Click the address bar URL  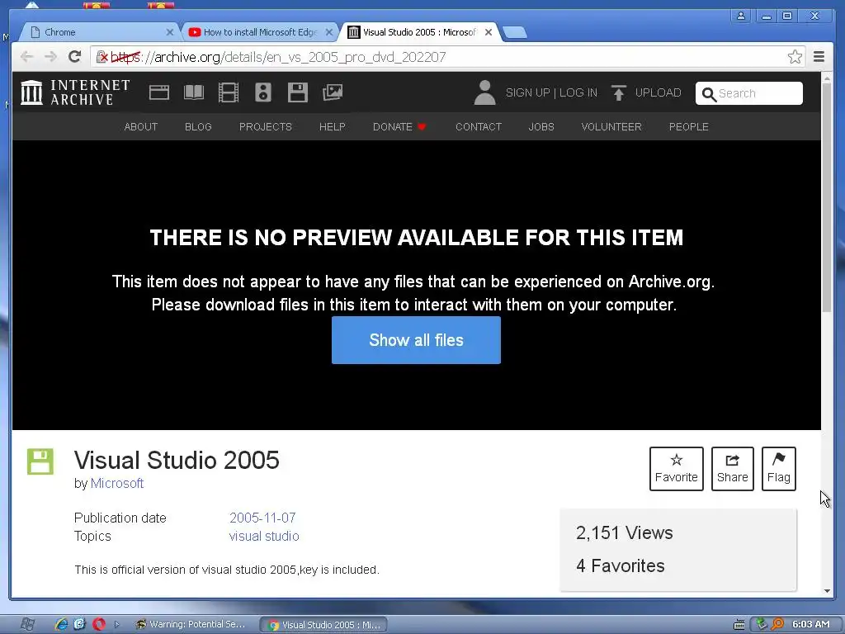[278, 57]
